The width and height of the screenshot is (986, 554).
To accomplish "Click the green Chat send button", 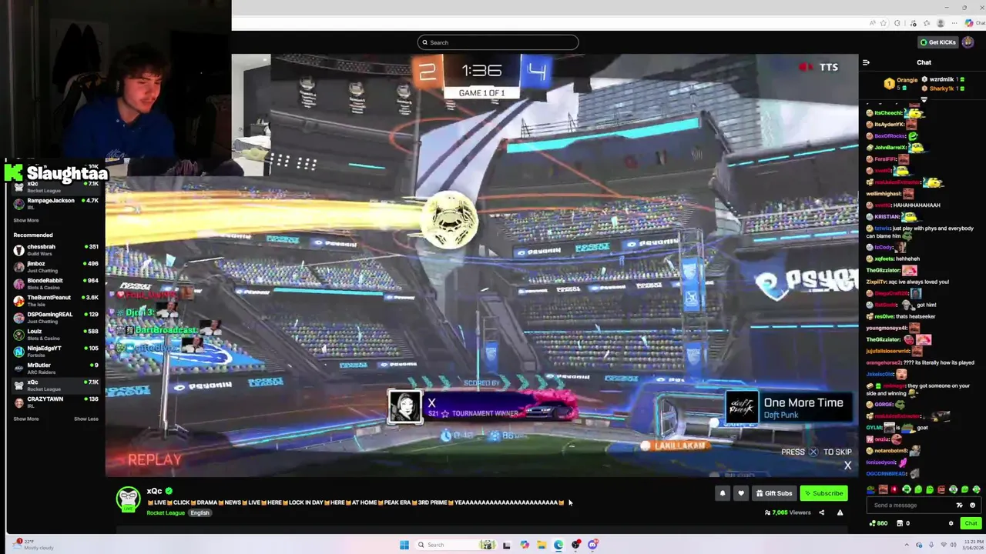I will click(x=971, y=523).
